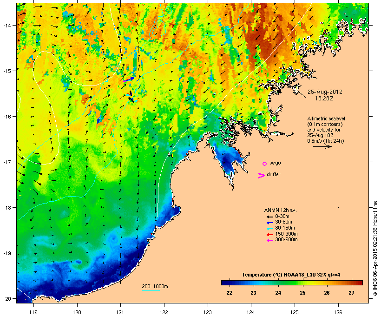This screenshot has width=381, height=316.
Task: Click longitude axis label 119
Action: (x=33, y=312)
